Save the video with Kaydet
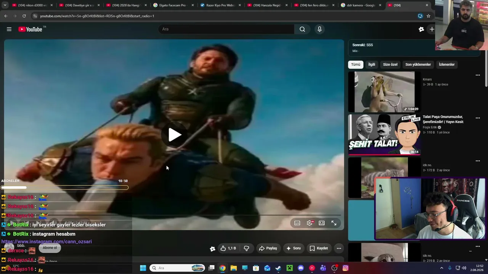Screen dimensions: 488x274 click(x=319, y=249)
